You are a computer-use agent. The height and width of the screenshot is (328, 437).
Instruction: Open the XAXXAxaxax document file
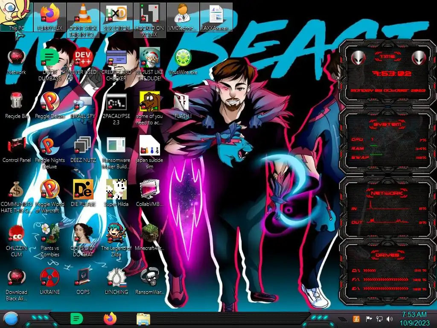216,17
